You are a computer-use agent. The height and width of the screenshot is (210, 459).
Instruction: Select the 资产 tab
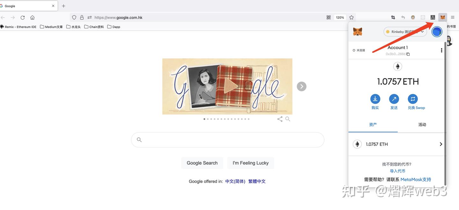[373, 125]
